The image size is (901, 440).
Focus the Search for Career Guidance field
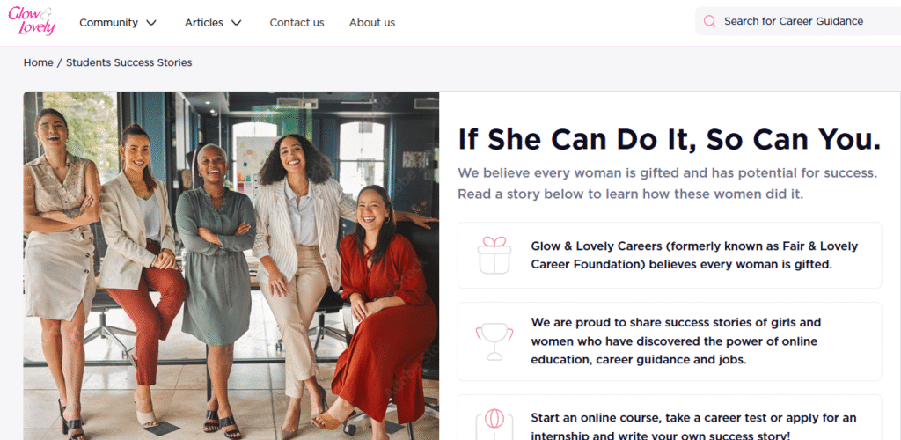point(796,22)
